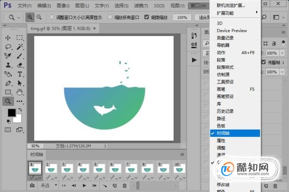Select the Pen tool
Viewport: 289px width, 192px height.
point(8,83)
